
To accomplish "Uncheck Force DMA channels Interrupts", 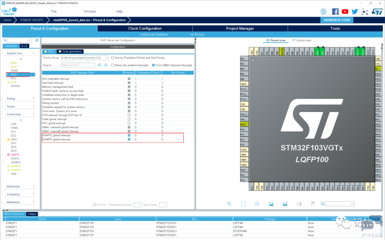I will (x=153, y=65).
